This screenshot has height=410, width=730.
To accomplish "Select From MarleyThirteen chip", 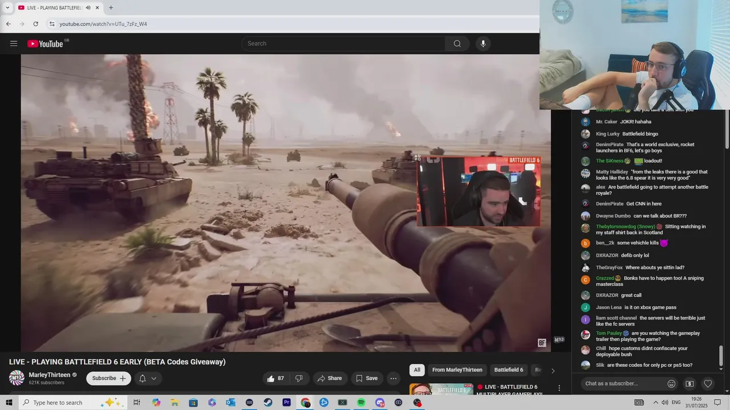I will coord(457,370).
